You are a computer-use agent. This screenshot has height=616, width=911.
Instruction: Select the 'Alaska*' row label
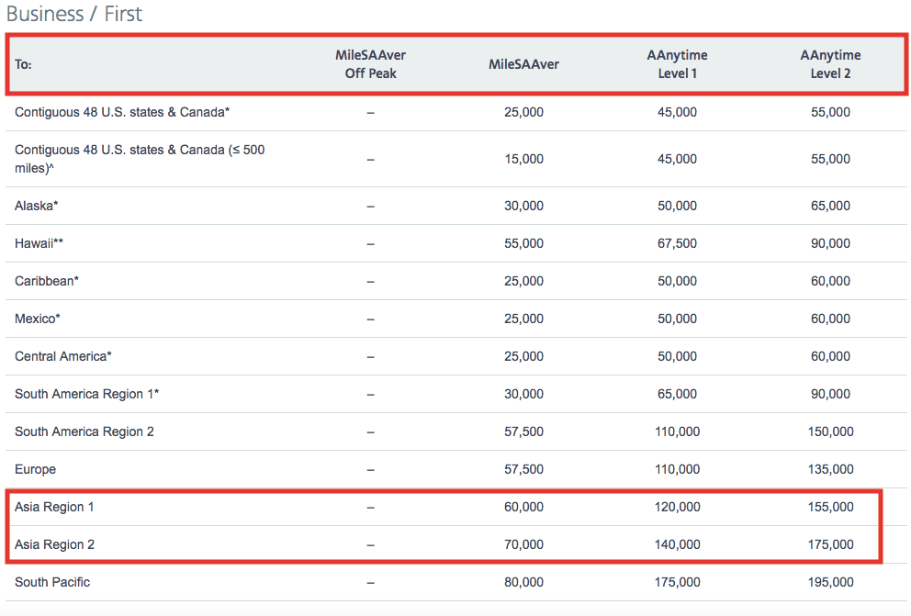[37, 206]
